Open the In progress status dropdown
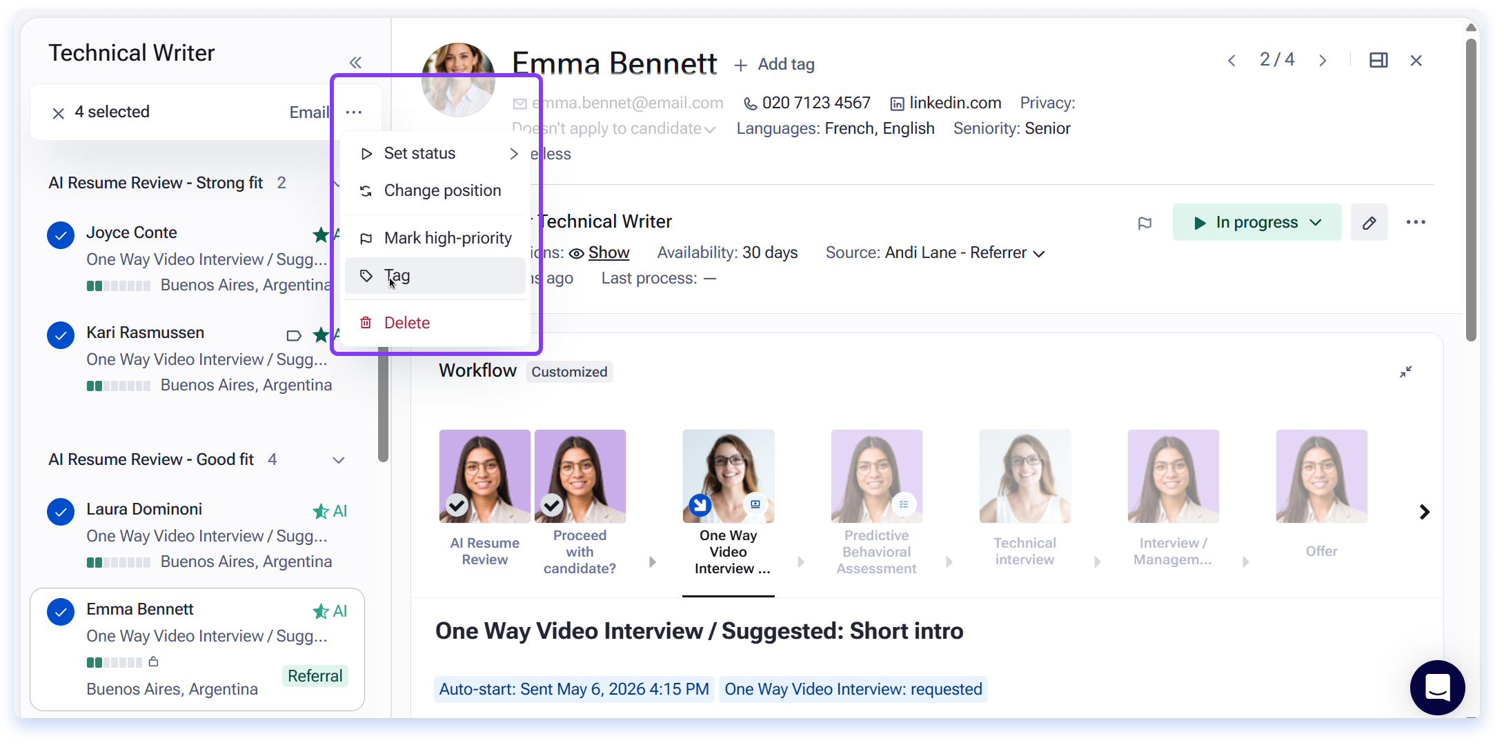Viewport: 1504px width, 745px height. (1257, 222)
